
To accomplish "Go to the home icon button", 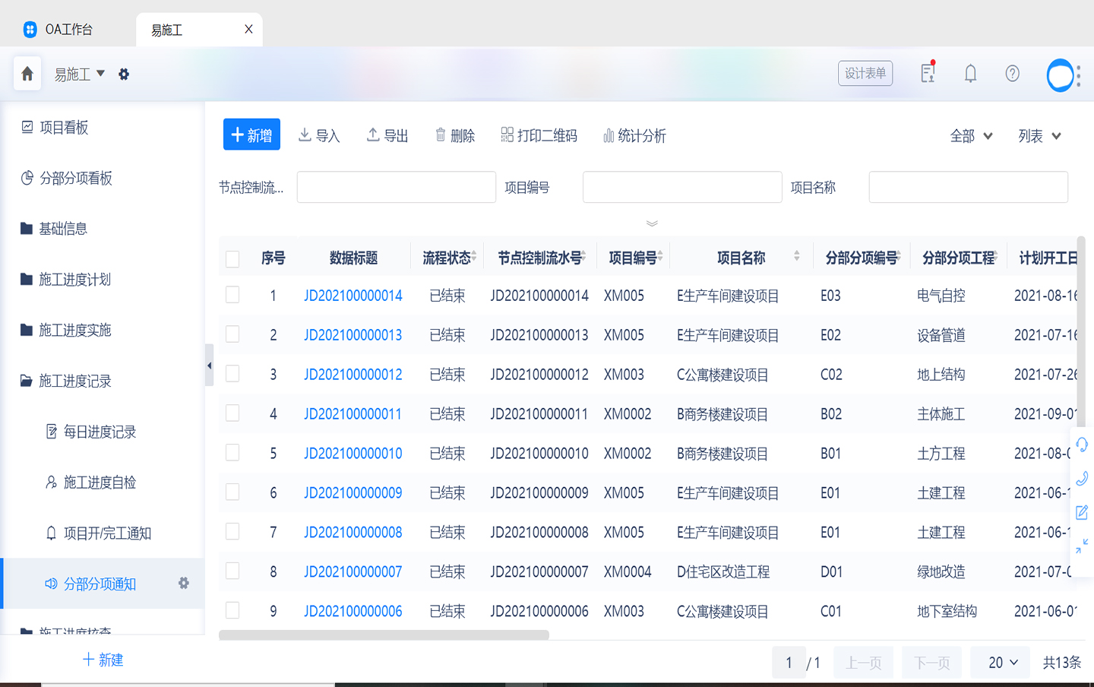I will coord(27,74).
